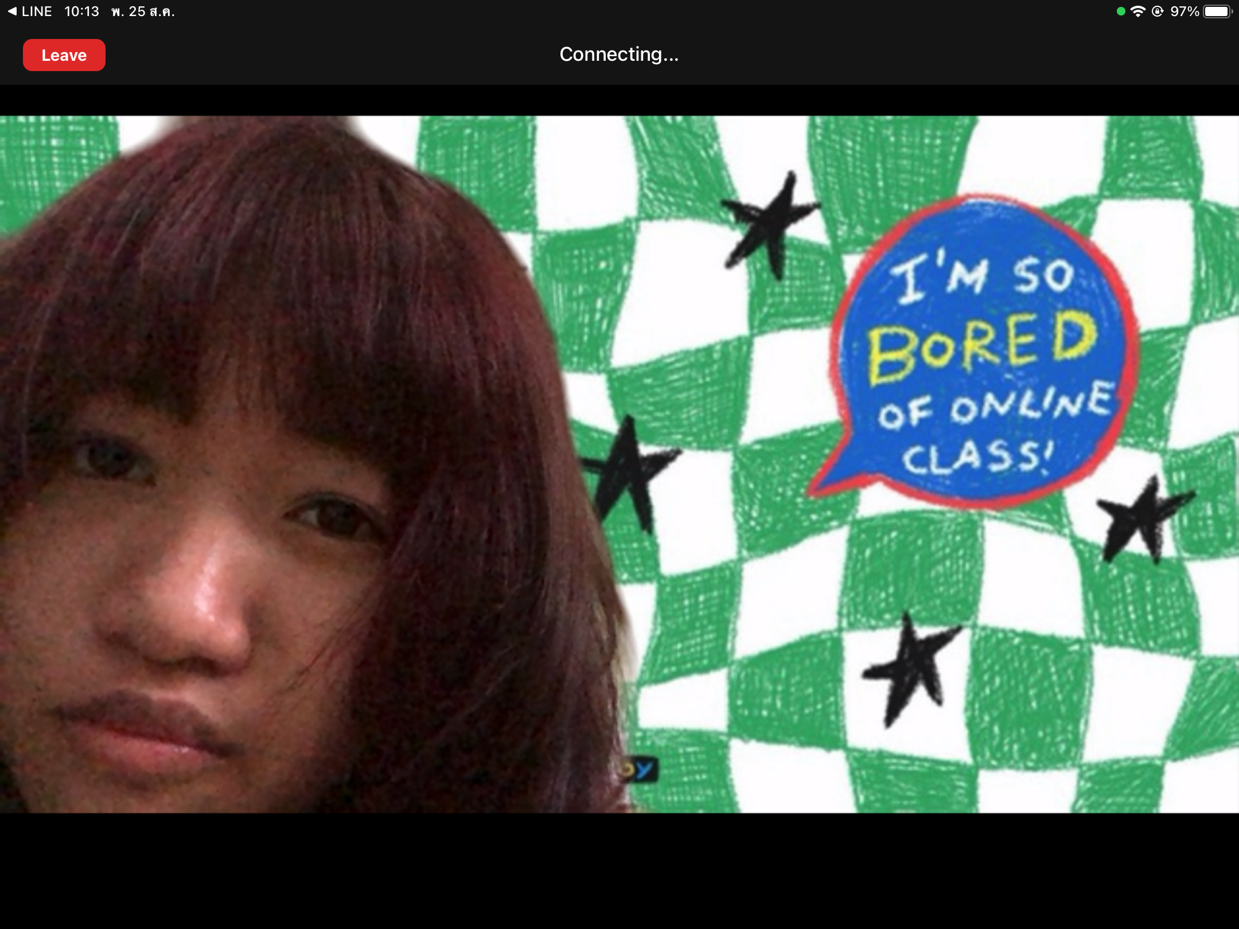Tap the LINE app label in status bar
1239x929 pixels.
[37, 11]
